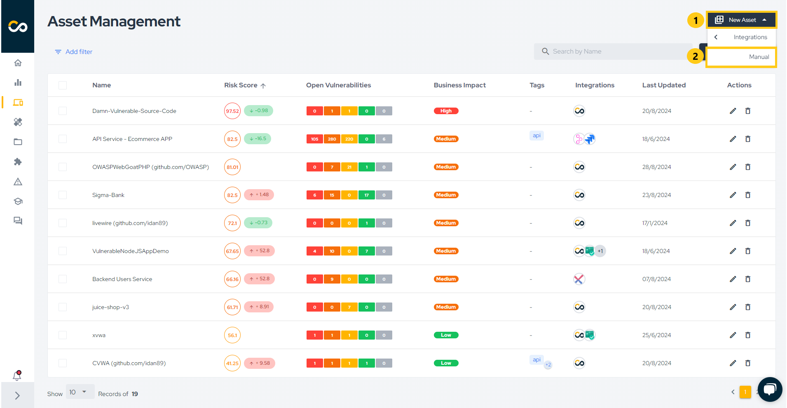Click the company logo at top left

point(18,26)
